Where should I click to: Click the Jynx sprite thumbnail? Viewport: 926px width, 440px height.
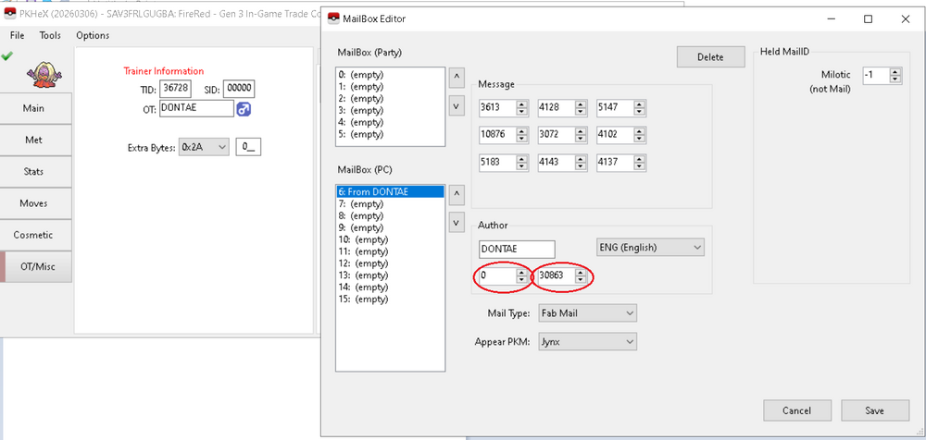point(36,72)
